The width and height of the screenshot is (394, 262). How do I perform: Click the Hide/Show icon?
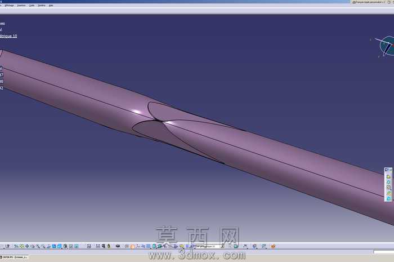(x=71, y=246)
